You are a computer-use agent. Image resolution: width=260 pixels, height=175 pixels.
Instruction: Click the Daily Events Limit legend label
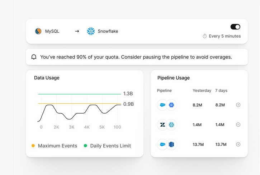(110, 146)
